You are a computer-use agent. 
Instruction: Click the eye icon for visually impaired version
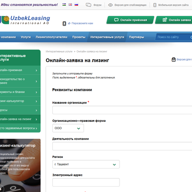point(110,5)
